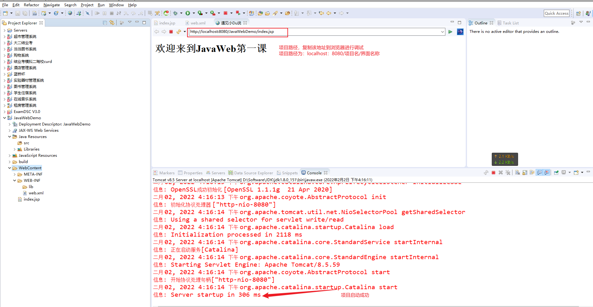Switch to the Task List tab
Viewport: 593px width, 307px height.
[508, 23]
